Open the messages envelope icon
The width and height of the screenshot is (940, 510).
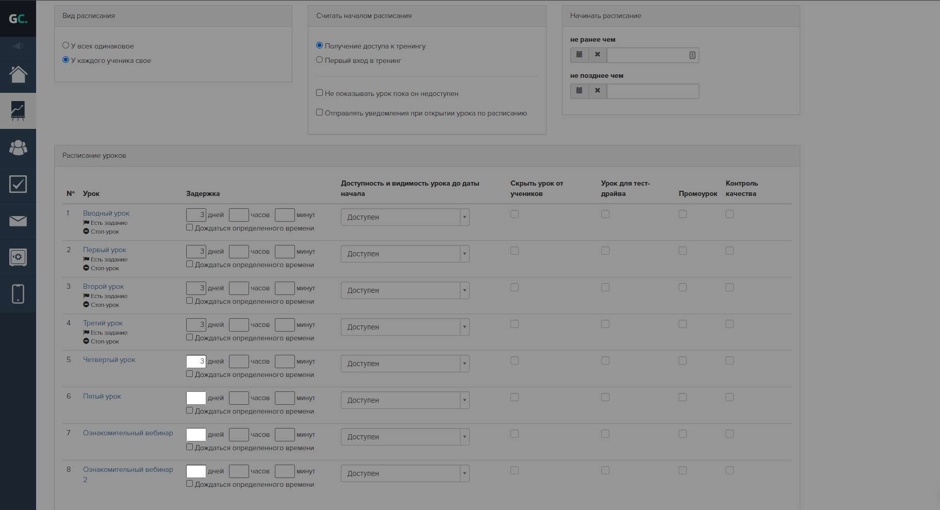pos(18,221)
